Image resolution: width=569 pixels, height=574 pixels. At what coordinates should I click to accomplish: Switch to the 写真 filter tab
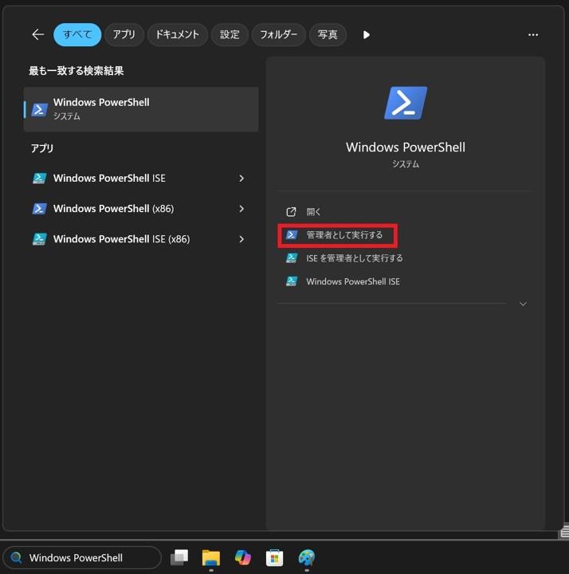(328, 35)
